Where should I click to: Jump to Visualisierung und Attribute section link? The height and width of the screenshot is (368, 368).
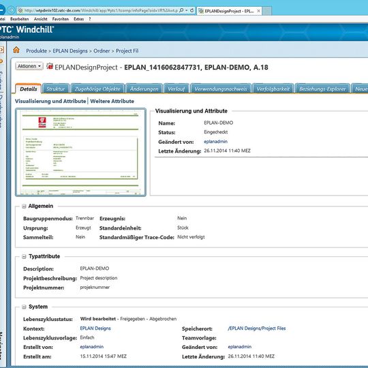point(50,101)
